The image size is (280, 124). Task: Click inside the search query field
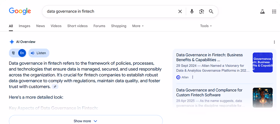tap(111, 11)
